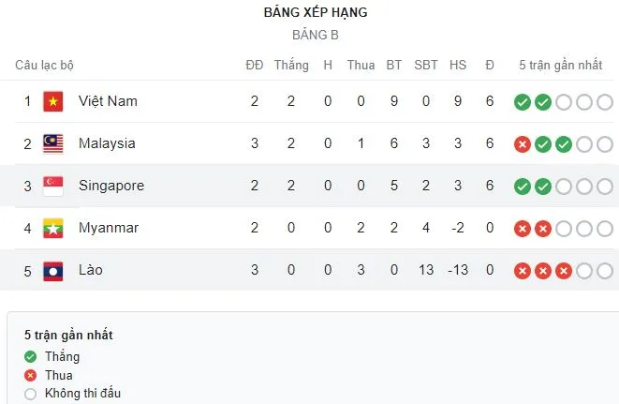Click the BẢNG B group heading
Viewport: 619px width, 404px height.
tap(316, 35)
